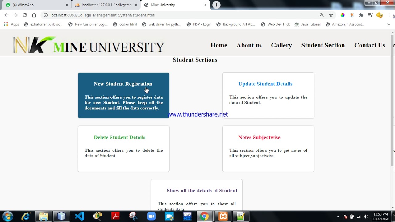Close the WhatsApp tab

[x=67, y=5]
